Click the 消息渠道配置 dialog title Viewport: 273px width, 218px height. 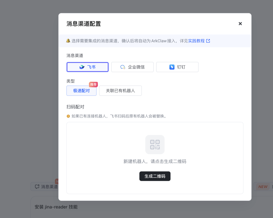click(84, 24)
